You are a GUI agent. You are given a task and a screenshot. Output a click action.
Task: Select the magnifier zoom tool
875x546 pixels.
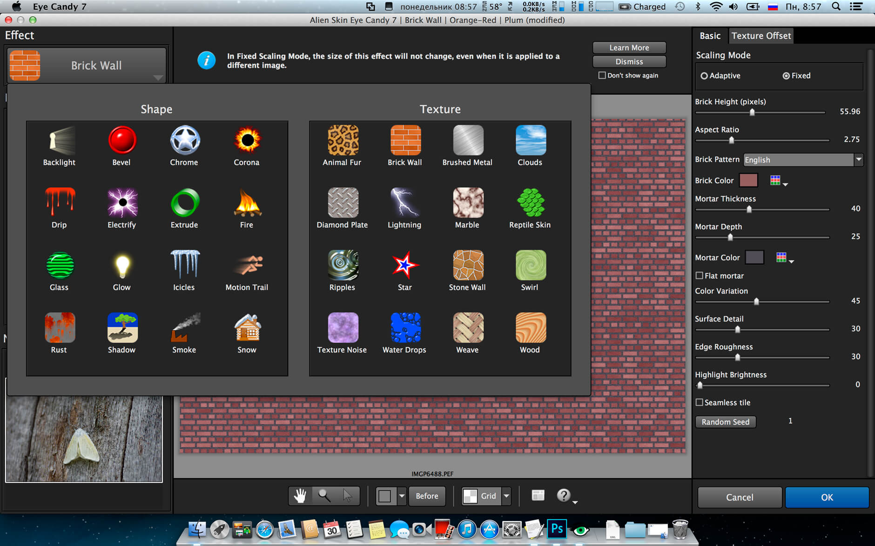click(324, 496)
